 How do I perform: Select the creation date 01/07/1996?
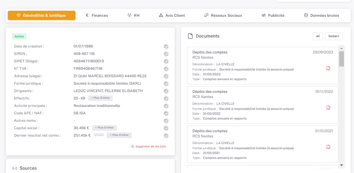pos(83,46)
